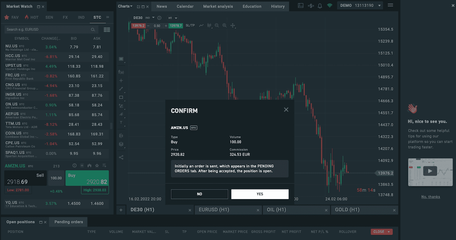This screenshot has height=240, width=456.
Task: Click the search magnifier in Market Watch
Action: click(x=93, y=30)
